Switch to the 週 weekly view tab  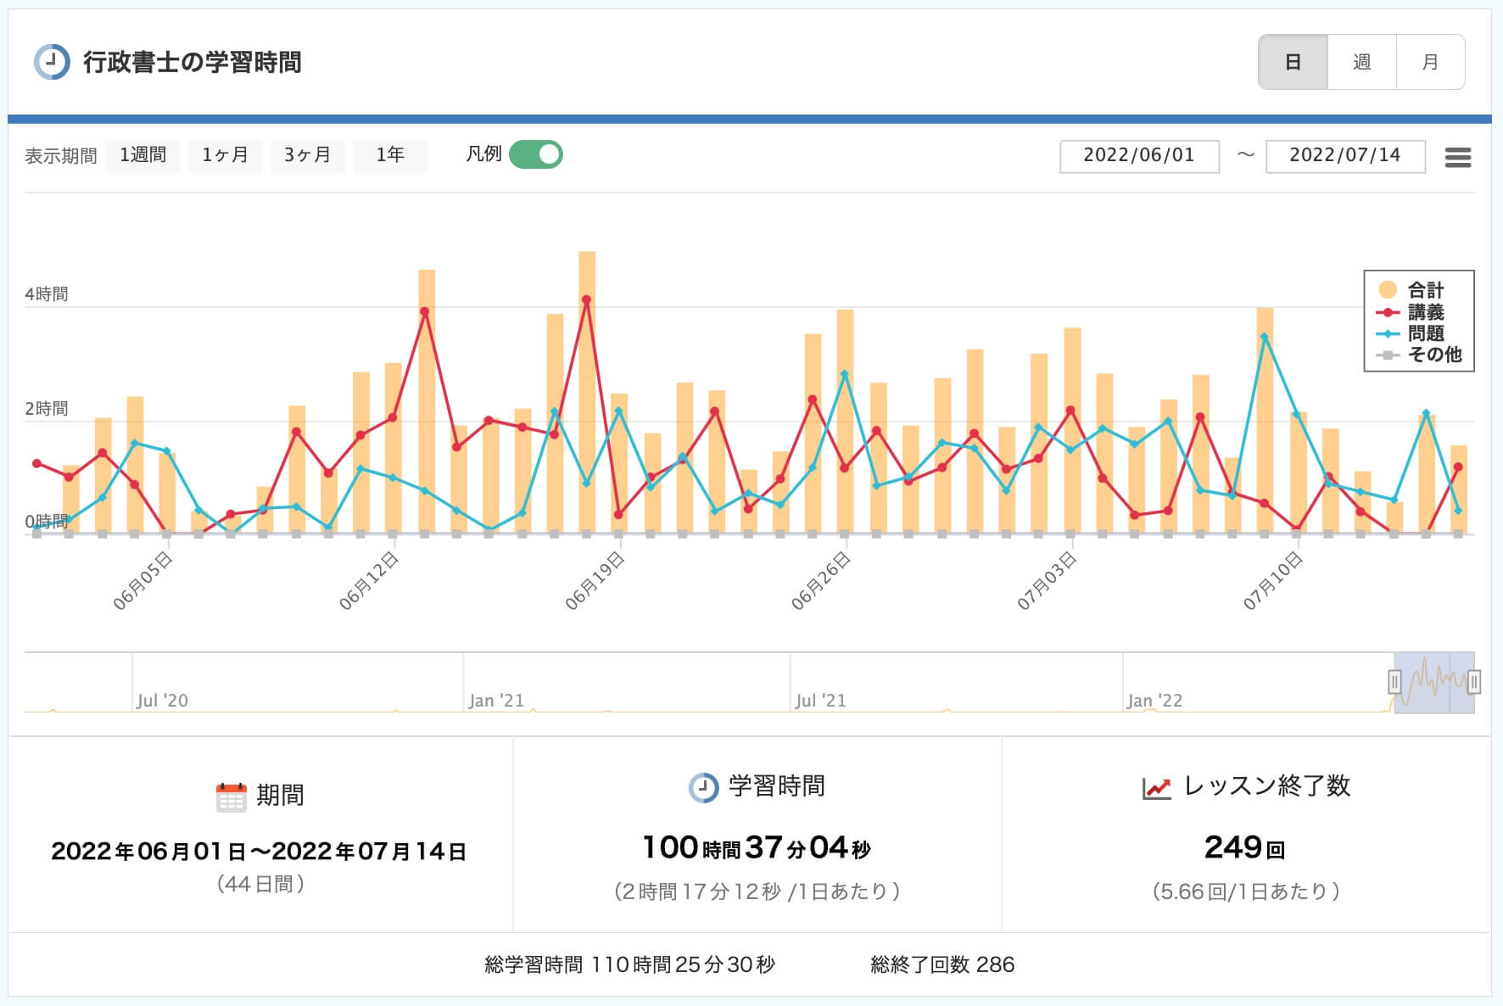1361,62
